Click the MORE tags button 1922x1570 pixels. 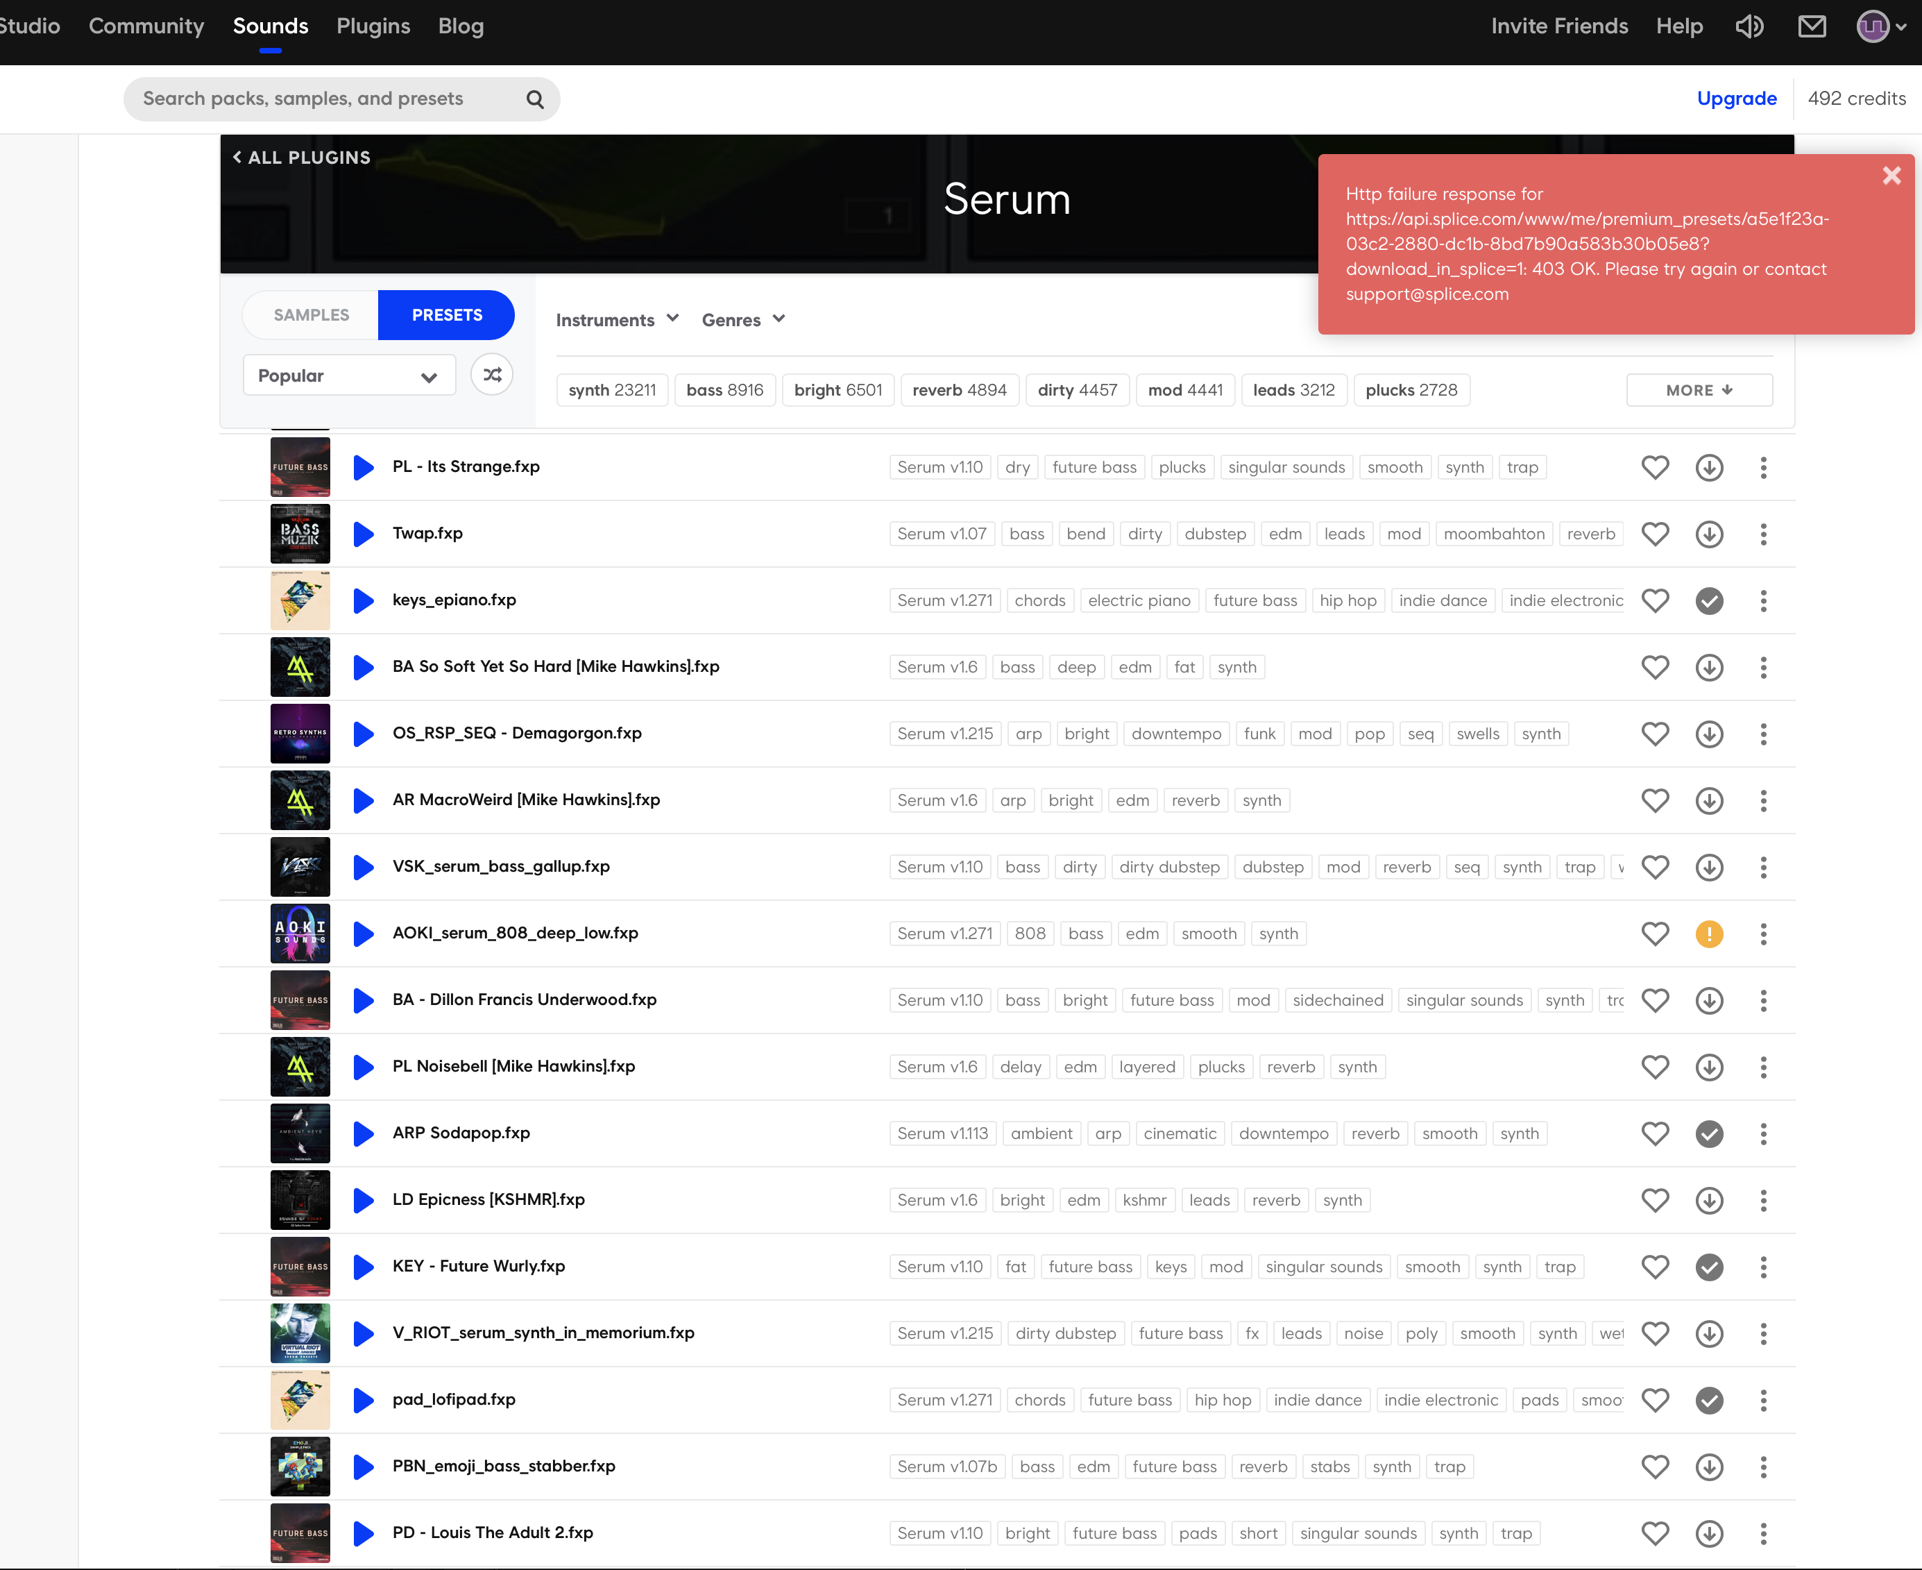pyautogui.click(x=1699, y=391)
